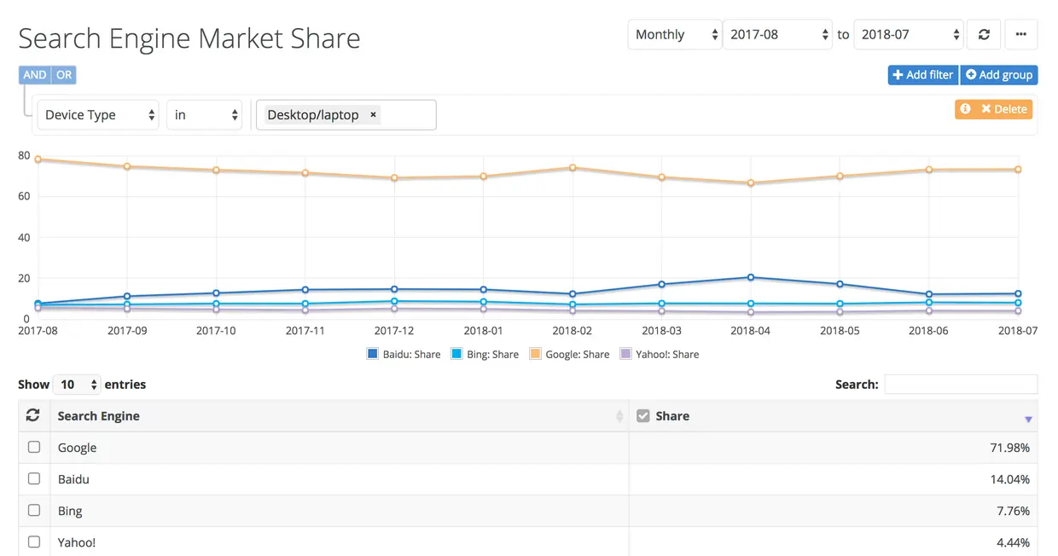Image resolution: width=1058 pixels, height=556 pixels.
Task: Click the info icon on the orange filter button
Action: tap(965, 109)
